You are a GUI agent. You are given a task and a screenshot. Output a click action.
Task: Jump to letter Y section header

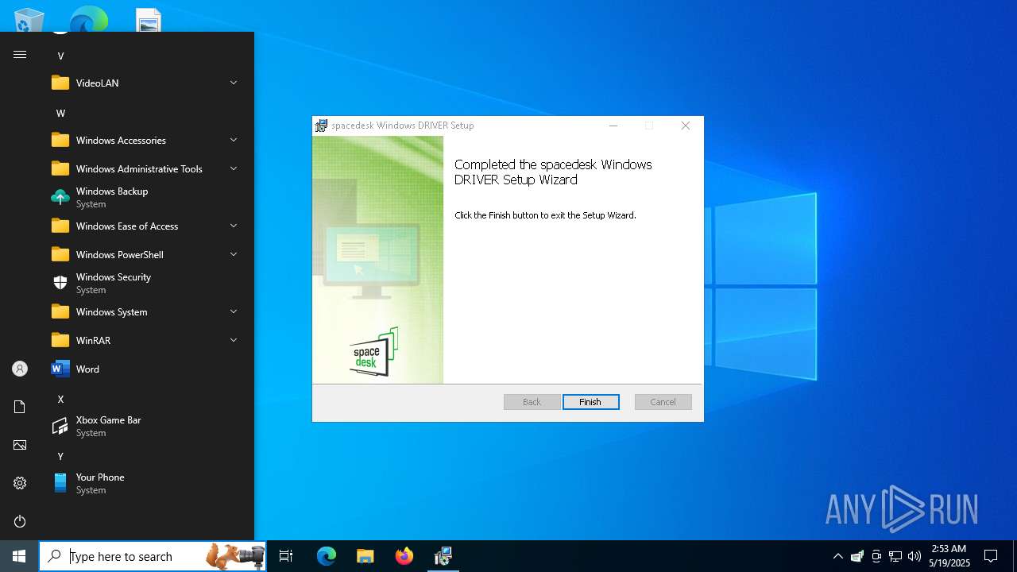point(60,456)
